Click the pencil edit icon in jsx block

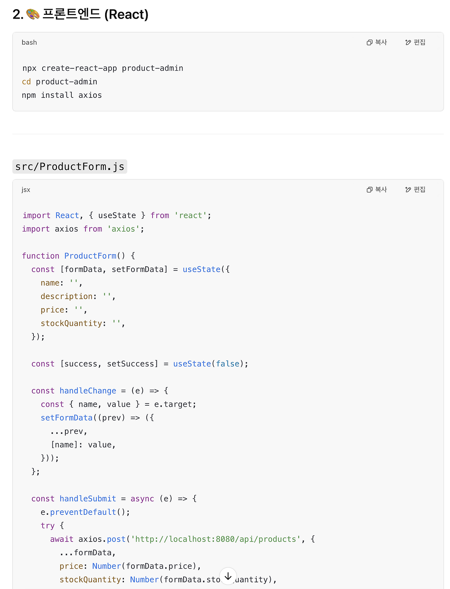408,190
